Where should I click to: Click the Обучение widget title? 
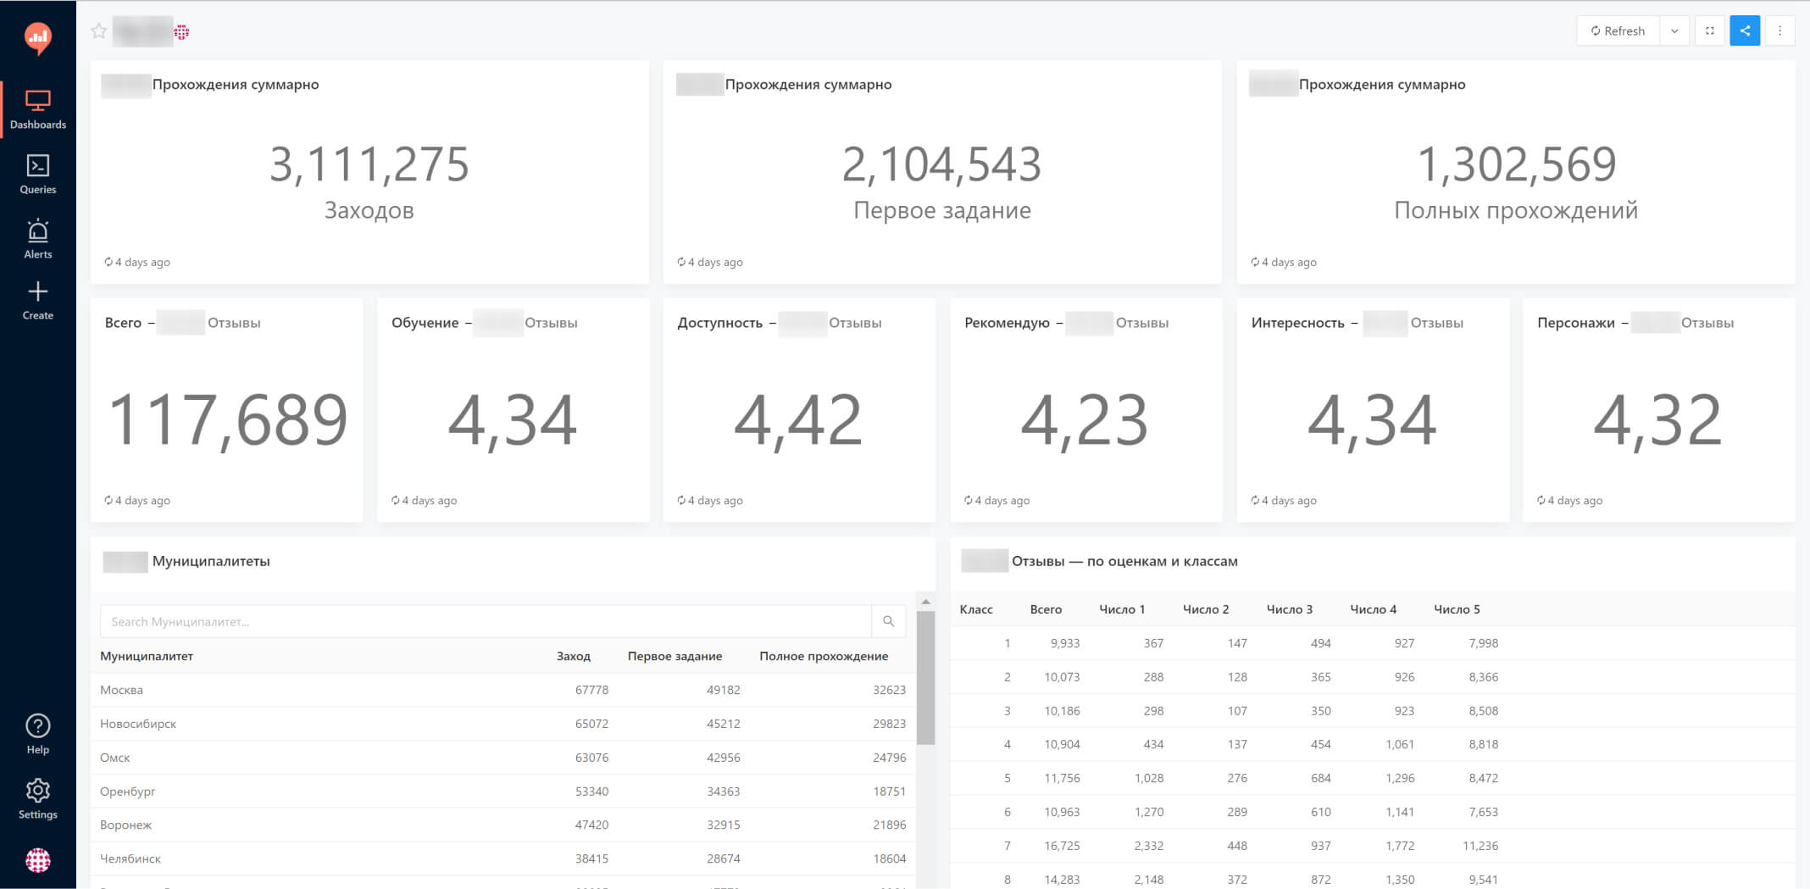point(425,323)
